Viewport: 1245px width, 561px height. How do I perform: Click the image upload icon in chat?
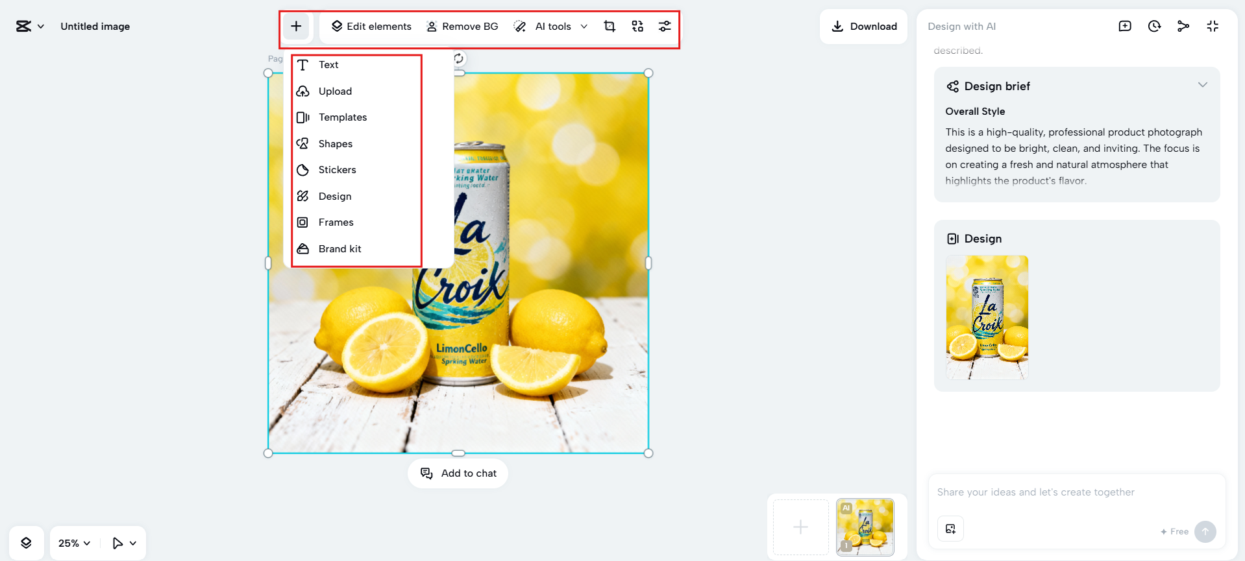coord(950,529)
